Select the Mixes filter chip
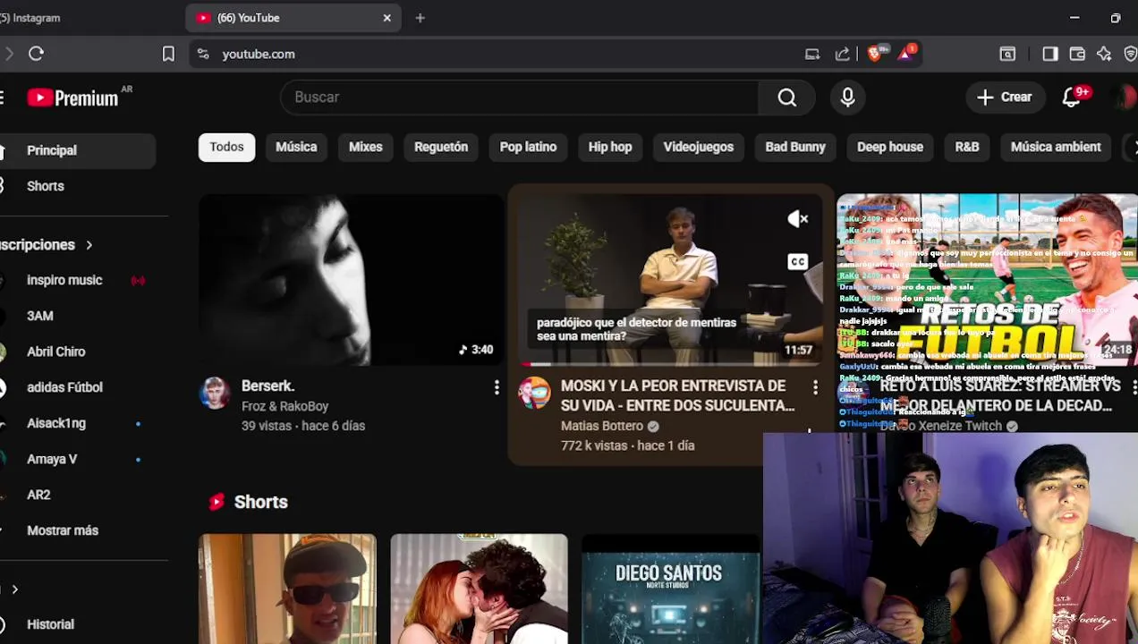The width and height of the screenshot is (1138, 644). click(x=365, y=147)
